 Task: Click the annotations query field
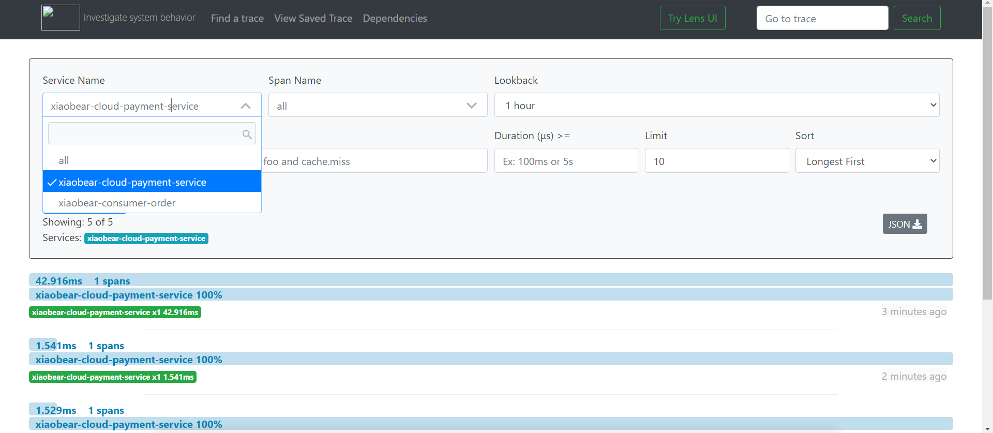tap(374, 161)
